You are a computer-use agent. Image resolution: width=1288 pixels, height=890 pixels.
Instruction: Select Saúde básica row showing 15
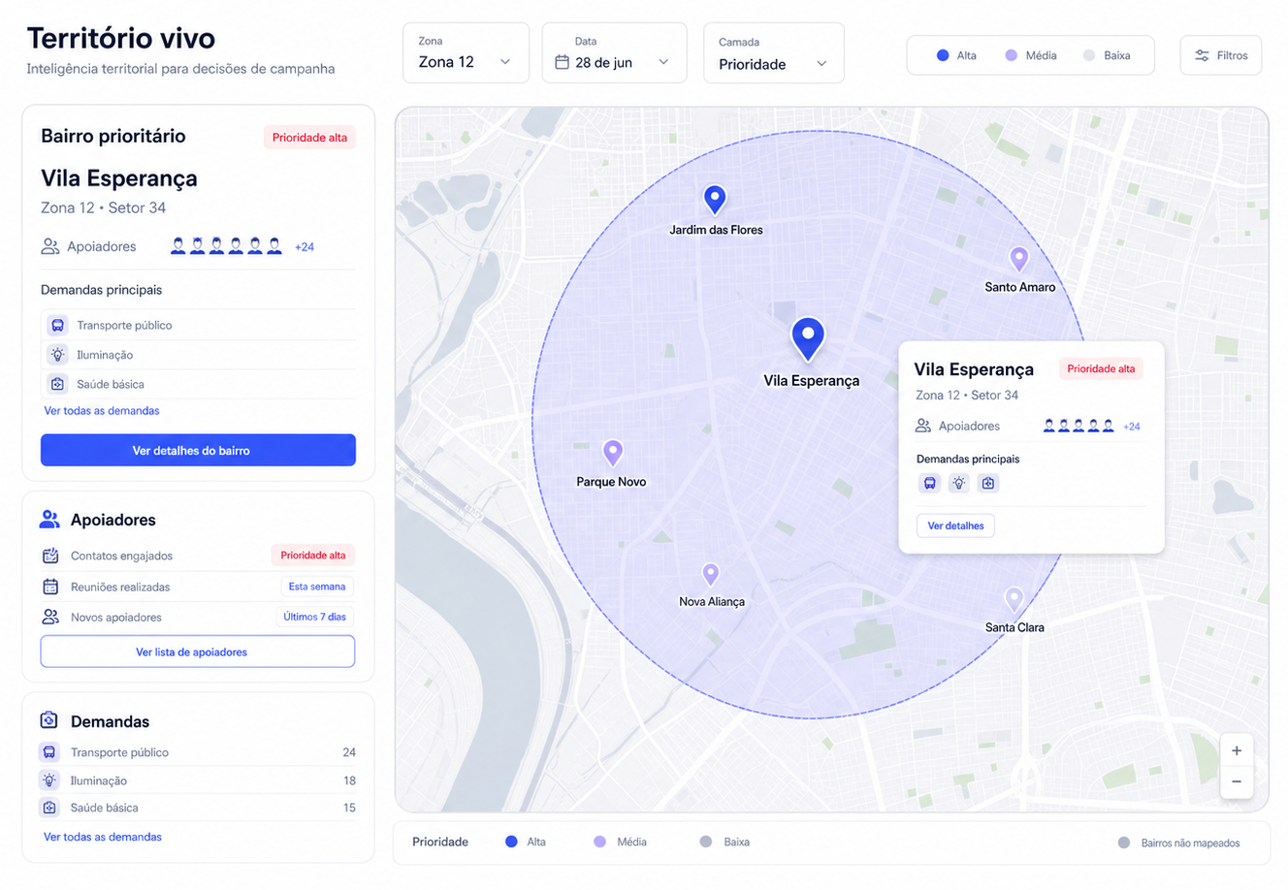tap(198, 808)
